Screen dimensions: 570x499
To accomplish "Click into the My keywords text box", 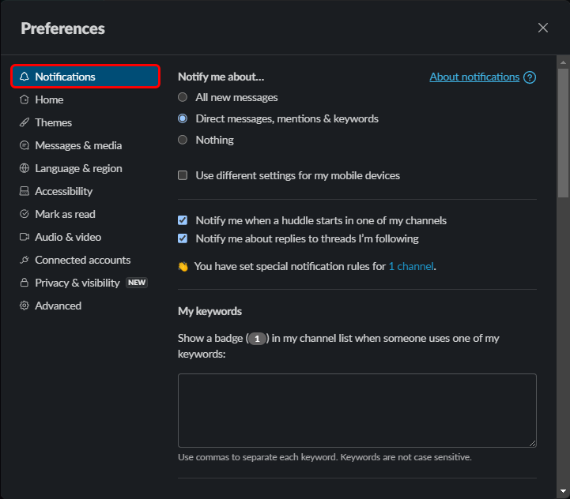I will 357,411.
